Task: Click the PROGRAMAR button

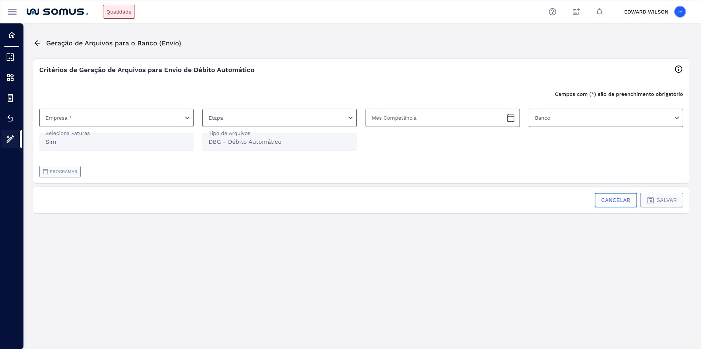Action: coord(60,171)
